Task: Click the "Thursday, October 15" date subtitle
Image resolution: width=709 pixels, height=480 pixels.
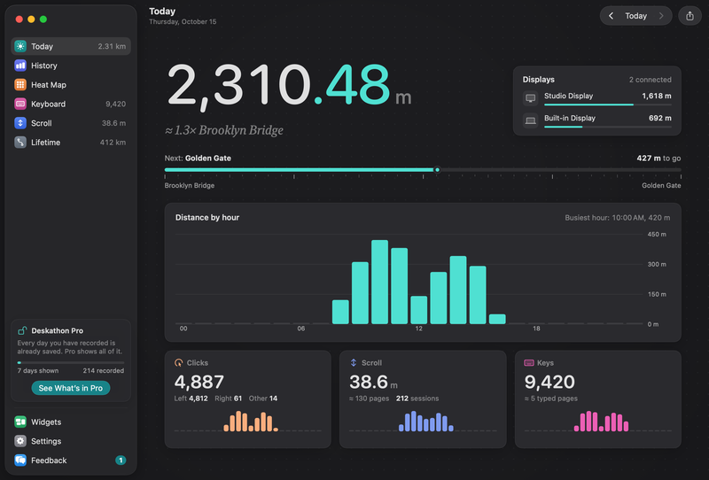Action: (183, 21)
